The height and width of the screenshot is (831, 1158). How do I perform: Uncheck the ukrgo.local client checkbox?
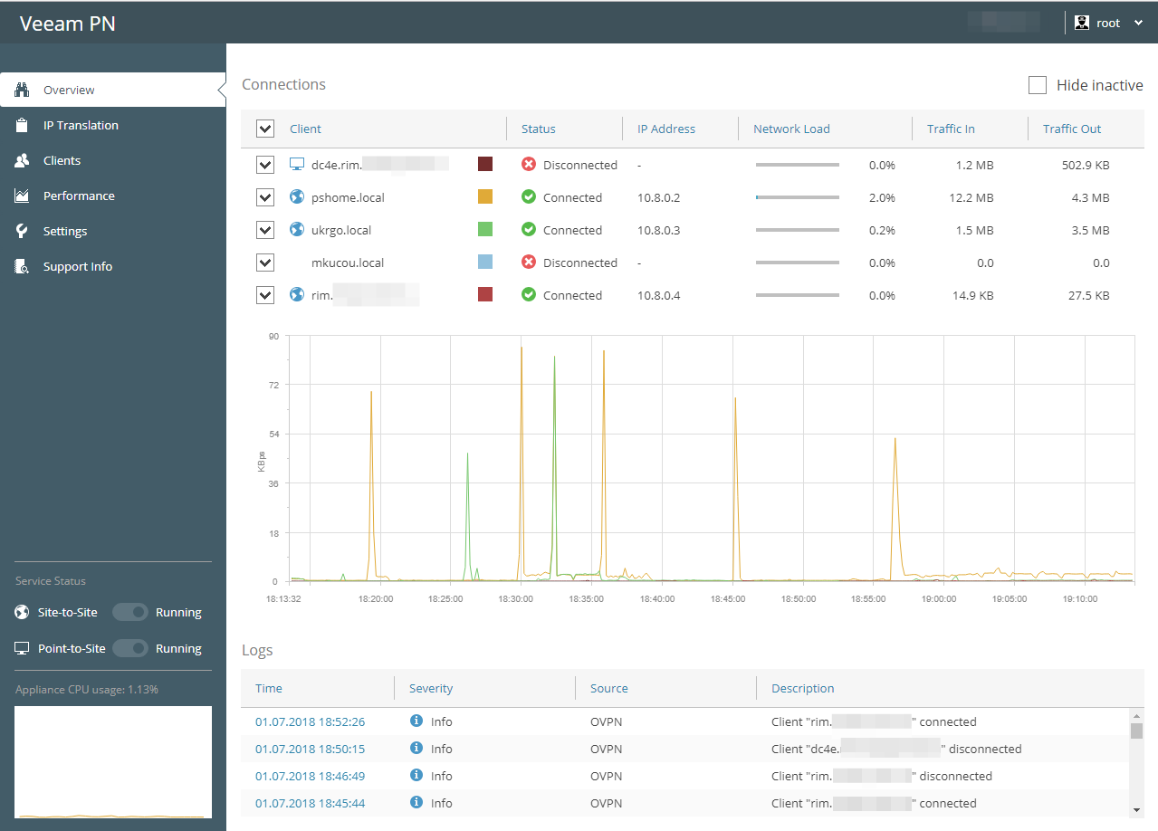coord(265,230)
